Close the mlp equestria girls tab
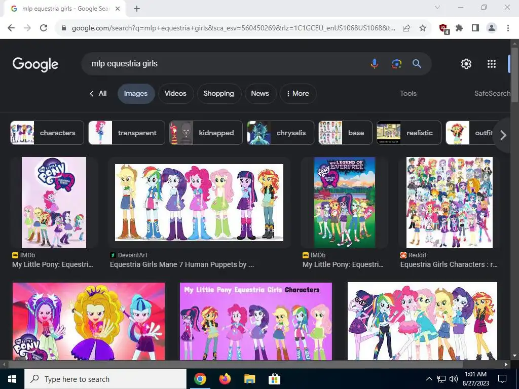The image size is (519, 389). click(x=118, y=9)
